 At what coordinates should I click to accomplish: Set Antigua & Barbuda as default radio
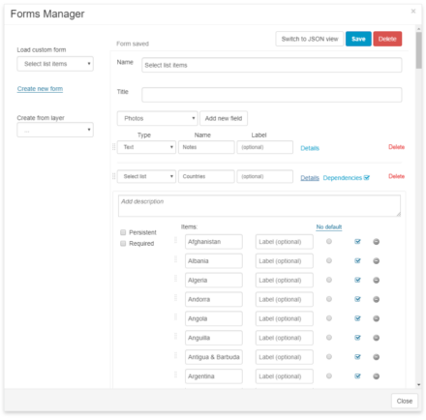(329, 357)
